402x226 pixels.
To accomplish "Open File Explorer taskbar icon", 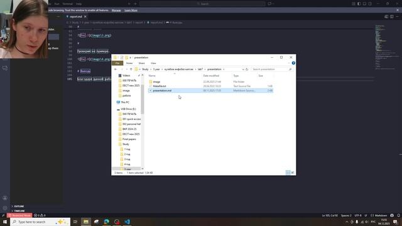I will pyautogui.click(x=86, y=222).
